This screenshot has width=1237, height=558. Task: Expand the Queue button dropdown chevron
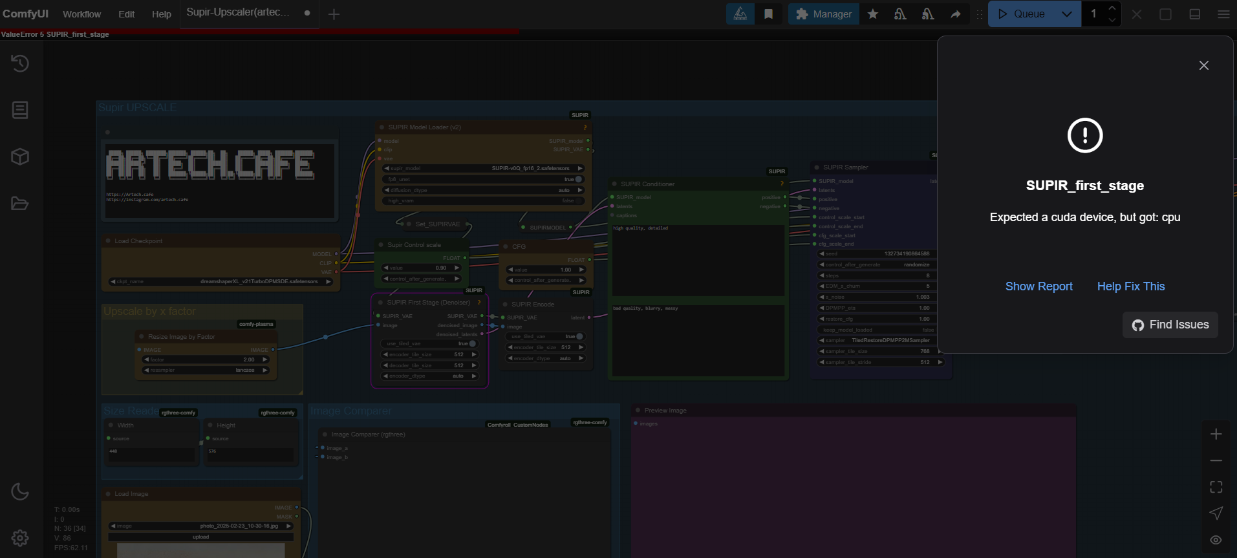[x=1067, y=14]
